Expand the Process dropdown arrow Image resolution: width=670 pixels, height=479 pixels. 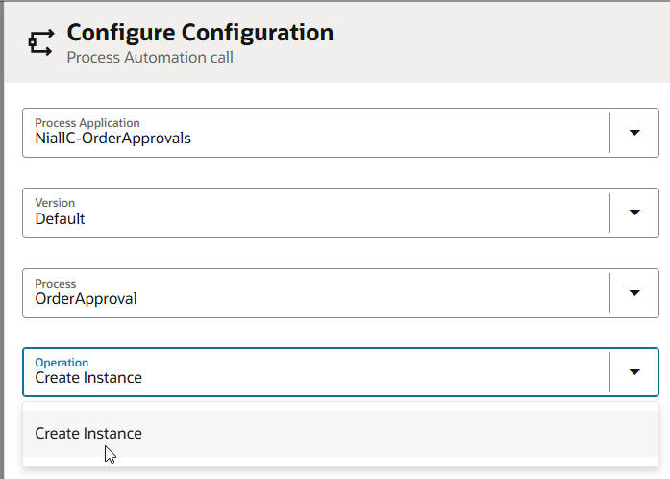[x=634, y=292]
